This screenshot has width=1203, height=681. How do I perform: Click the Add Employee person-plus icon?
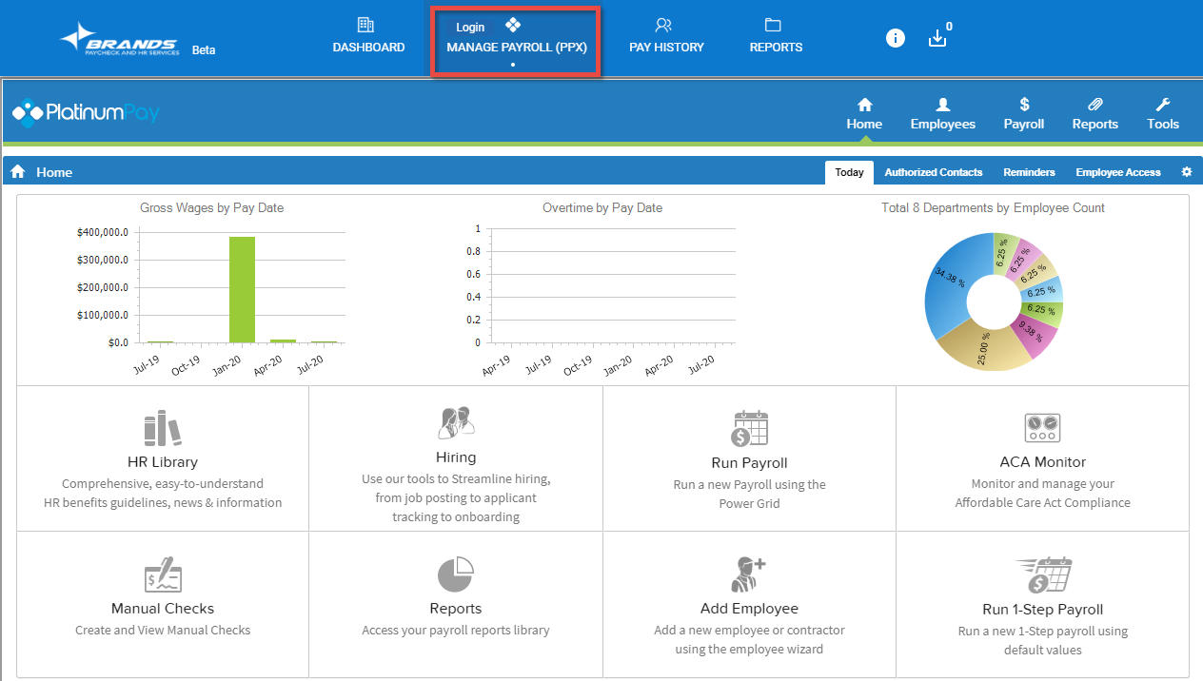click(749, 574)
